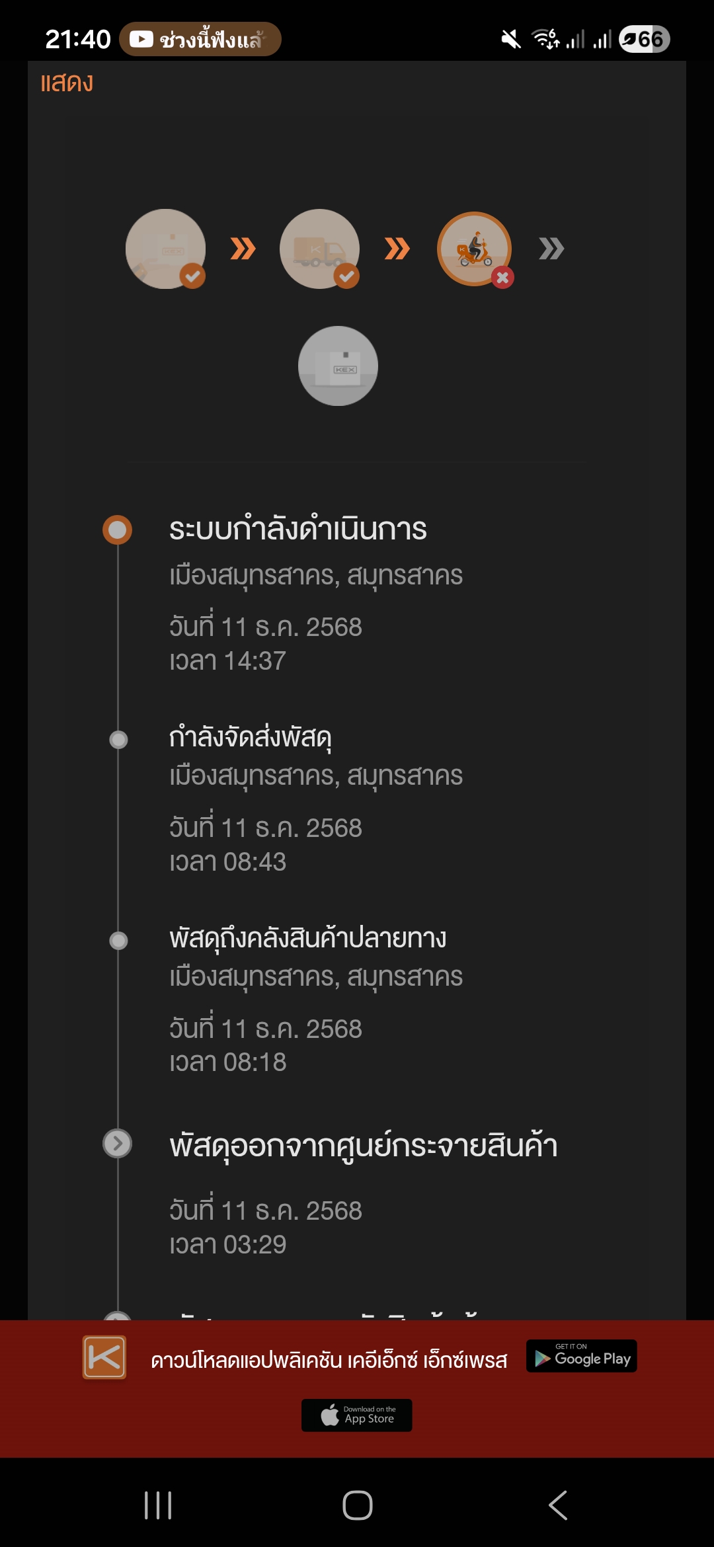
Task: Open the Download on the App Store button
Action: [x=357, y=1415]
